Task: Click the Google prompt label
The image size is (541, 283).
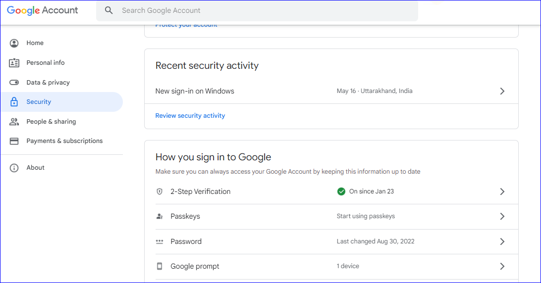Action: pyautogui.click(x=195, y=267)
